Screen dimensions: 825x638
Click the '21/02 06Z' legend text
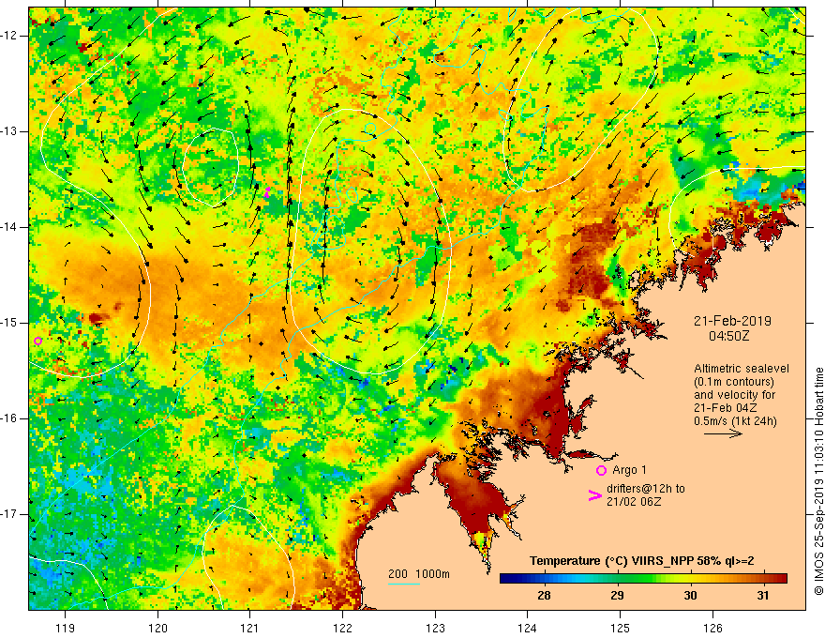(x=634, y=502)
